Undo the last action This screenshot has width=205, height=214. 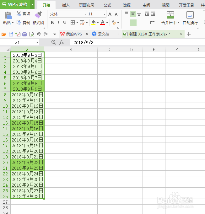coord(39,34)
